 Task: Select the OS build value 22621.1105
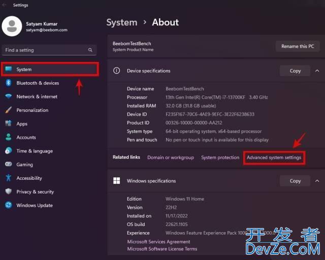[x=176, y=224]
